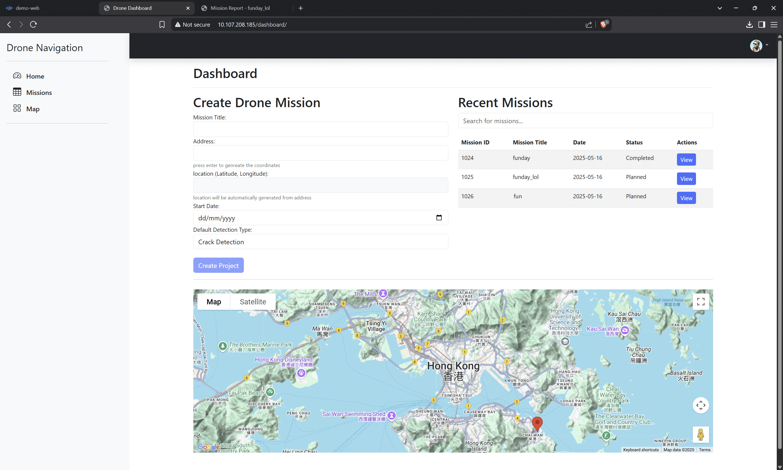Click the Brave Shields lion icon
Screen dimensions: 783x470
tap(603, 24)
